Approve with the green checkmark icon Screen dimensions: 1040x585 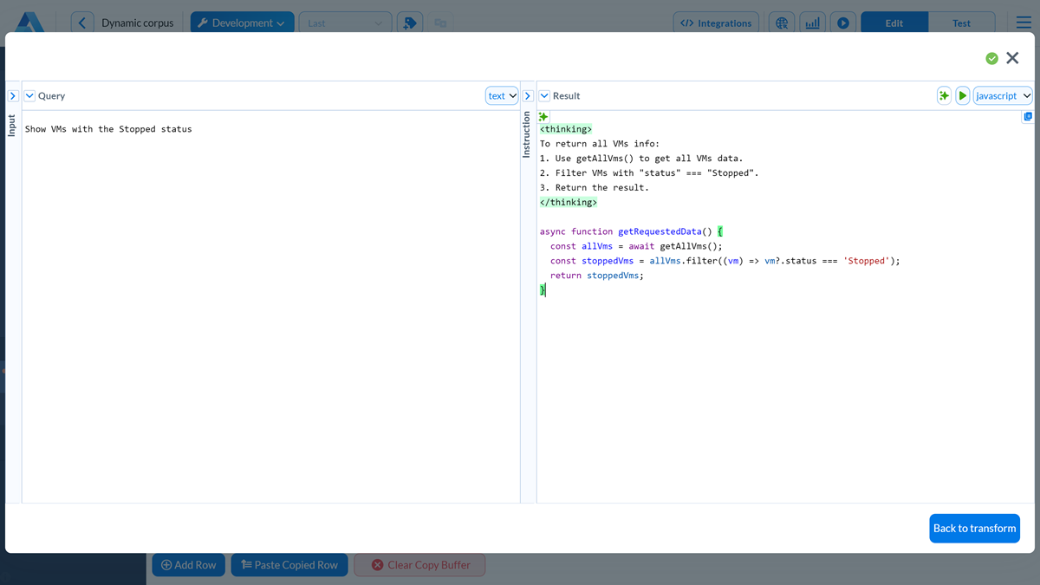[x=992, y=58]
